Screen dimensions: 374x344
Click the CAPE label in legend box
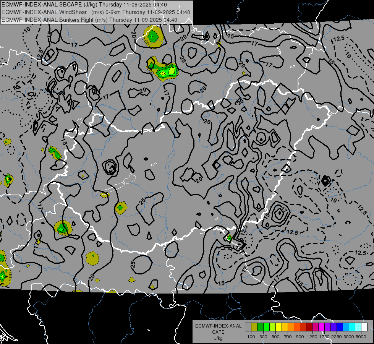tap(218, 332)
